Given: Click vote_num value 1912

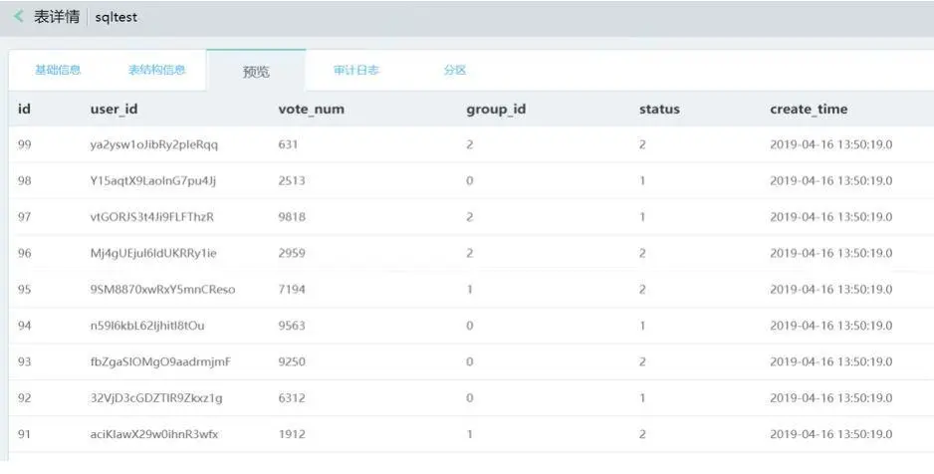Looking at the screenshot, I should pos(292,435).
